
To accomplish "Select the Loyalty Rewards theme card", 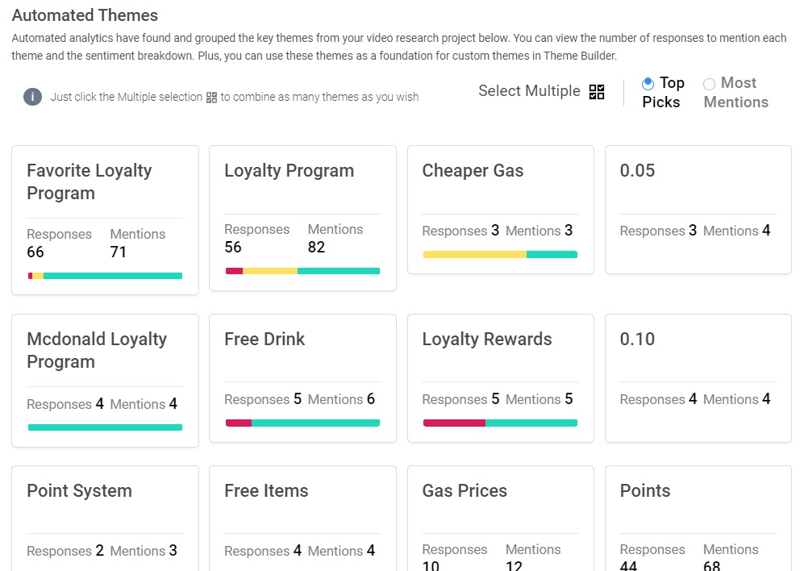I will pyautogui.click(x=501, y=378).
